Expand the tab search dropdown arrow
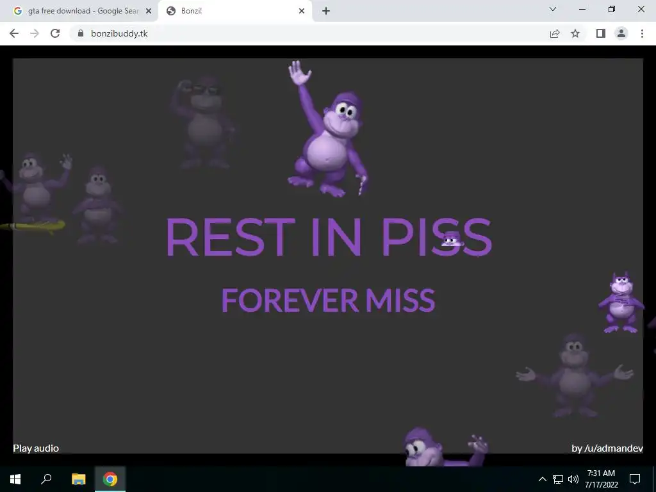This screenshot has height=492, width=656. tap(553, 9)
